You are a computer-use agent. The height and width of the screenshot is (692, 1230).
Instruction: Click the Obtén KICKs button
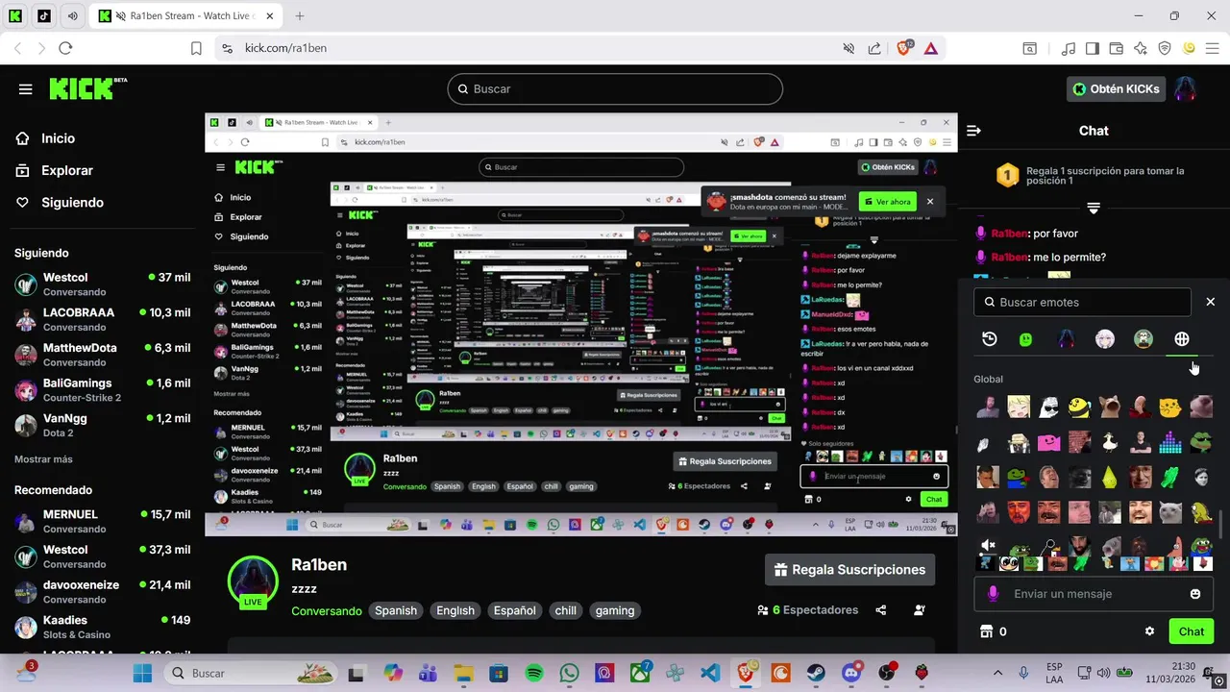(x=1117, y=88)
